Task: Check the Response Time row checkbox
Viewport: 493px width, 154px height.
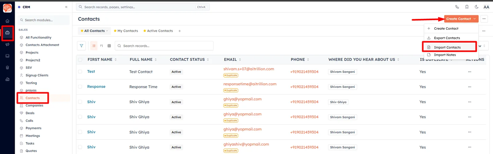Action: coord(80,87)
